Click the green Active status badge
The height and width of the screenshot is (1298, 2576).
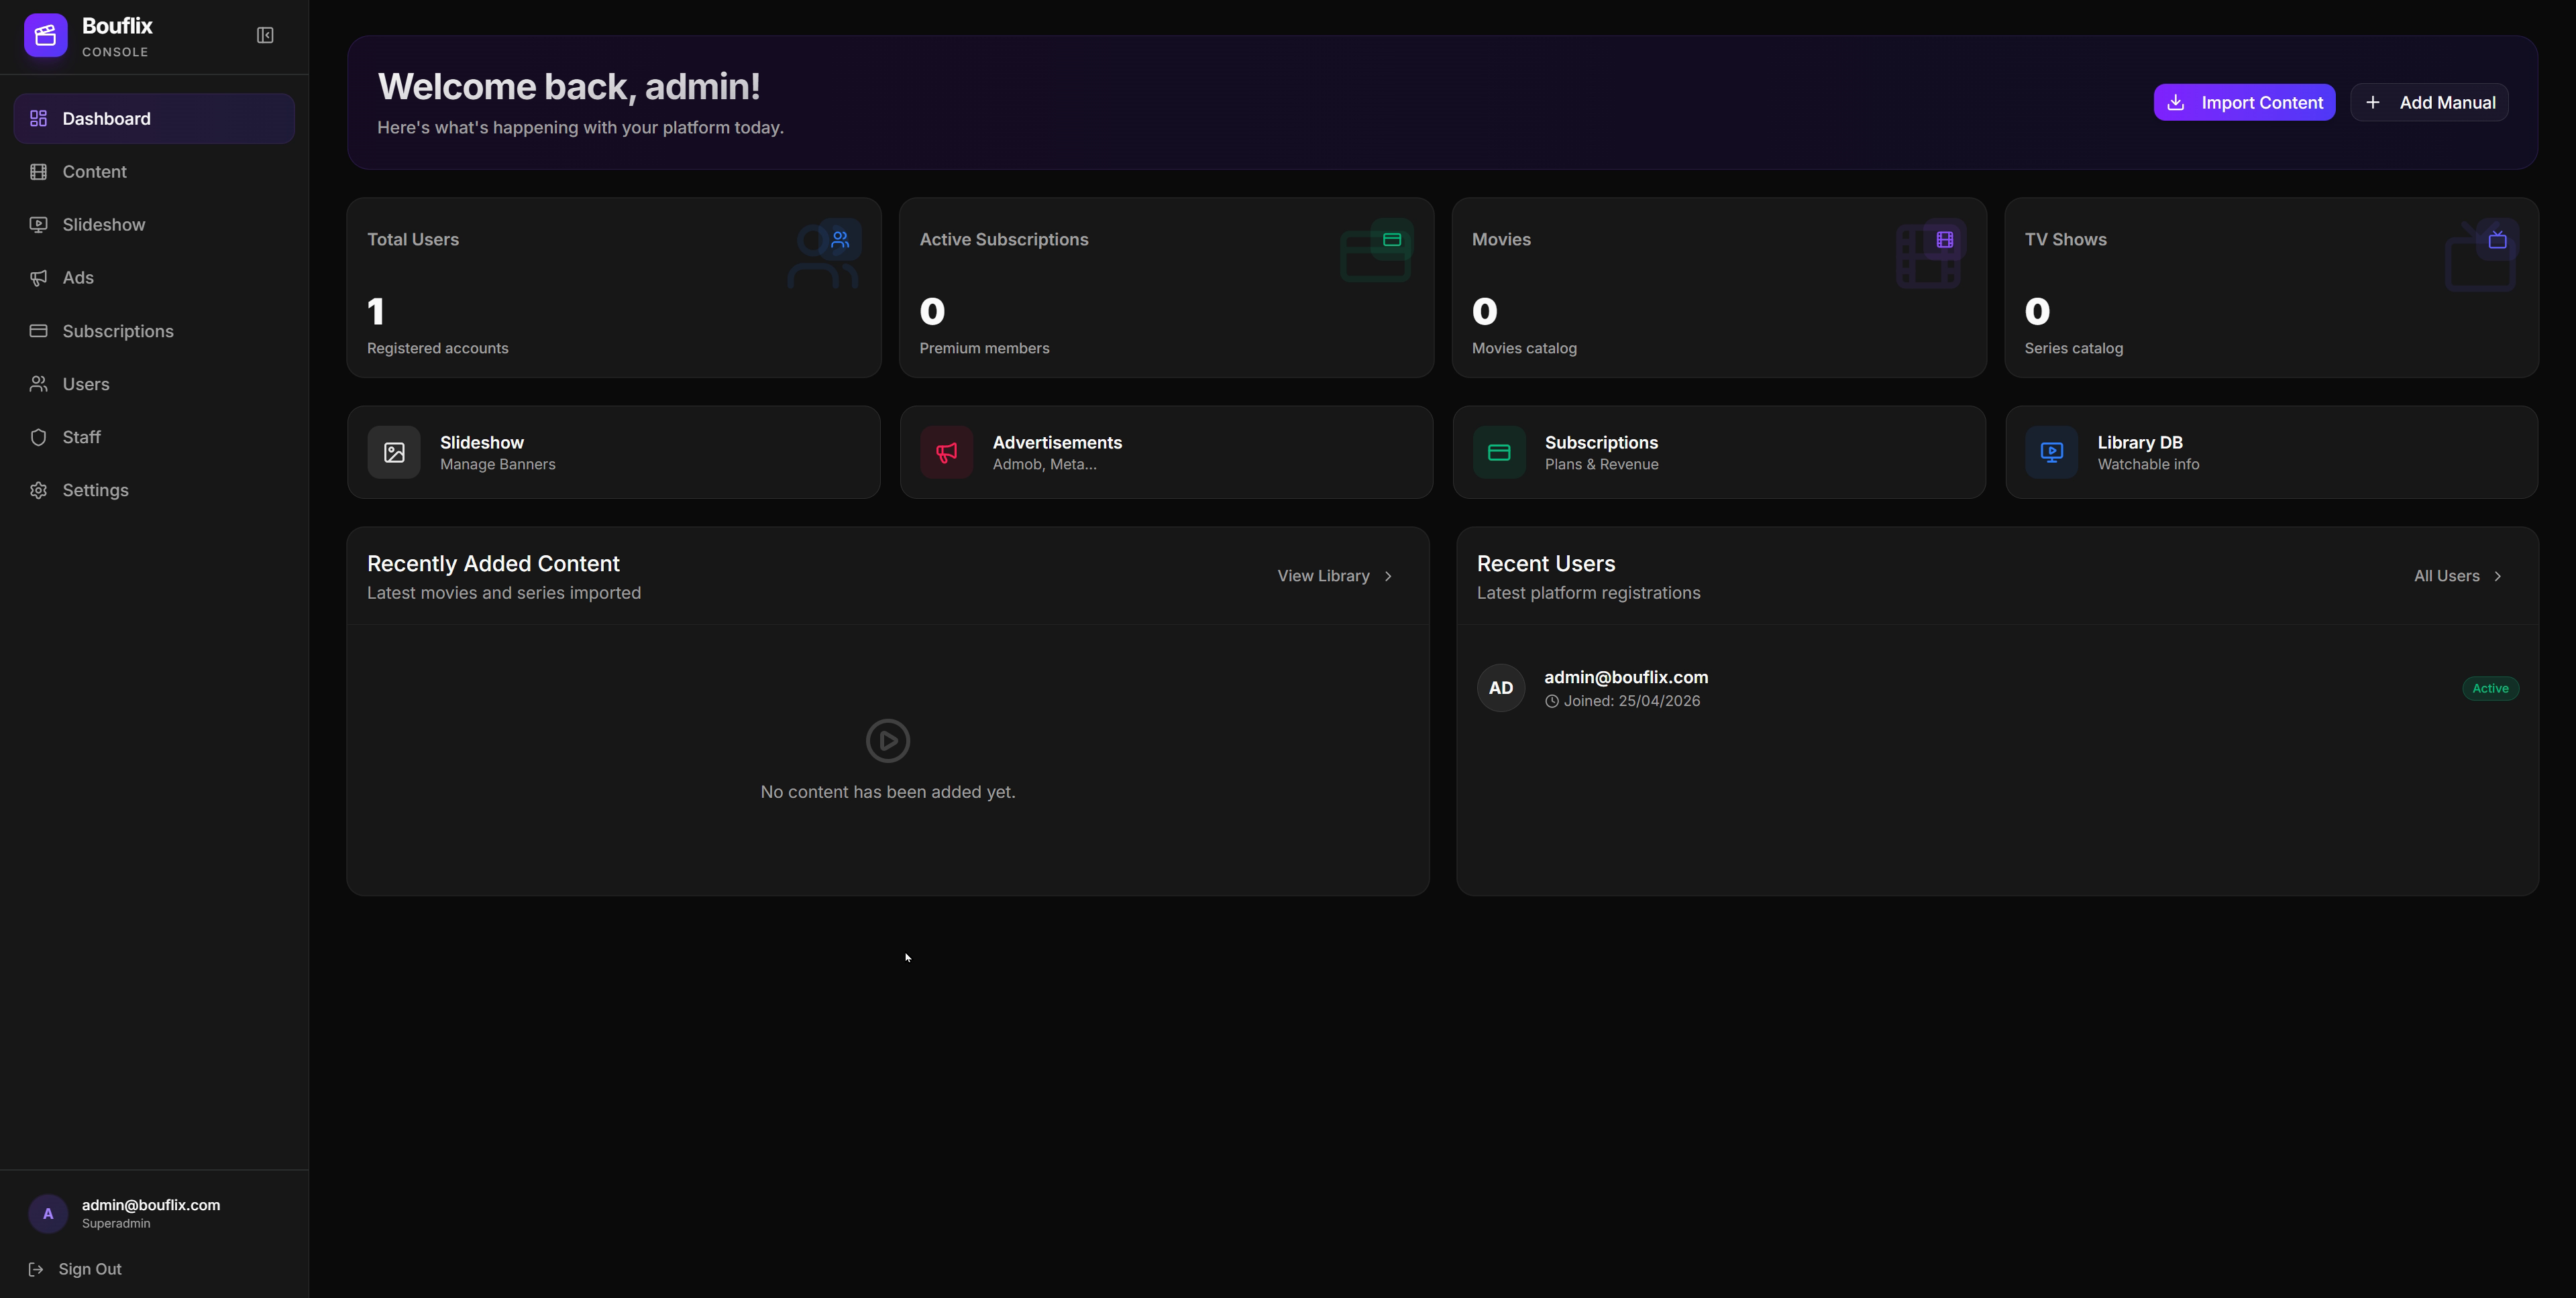point(2490,689)
